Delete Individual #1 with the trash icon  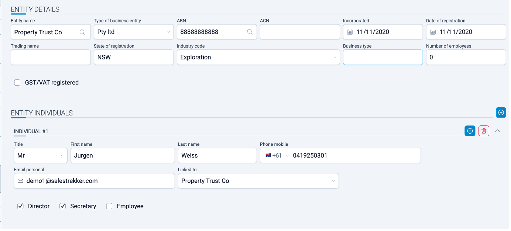[484, 131]
